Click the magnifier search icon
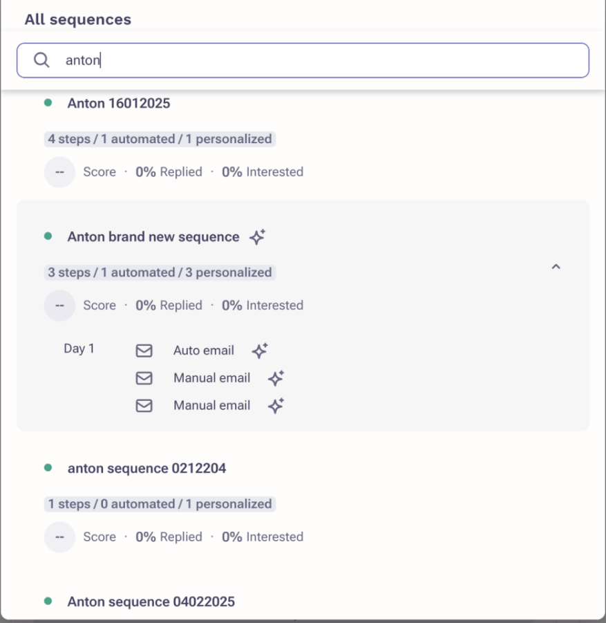The image size is (606, 623). [x=41, y=60]
